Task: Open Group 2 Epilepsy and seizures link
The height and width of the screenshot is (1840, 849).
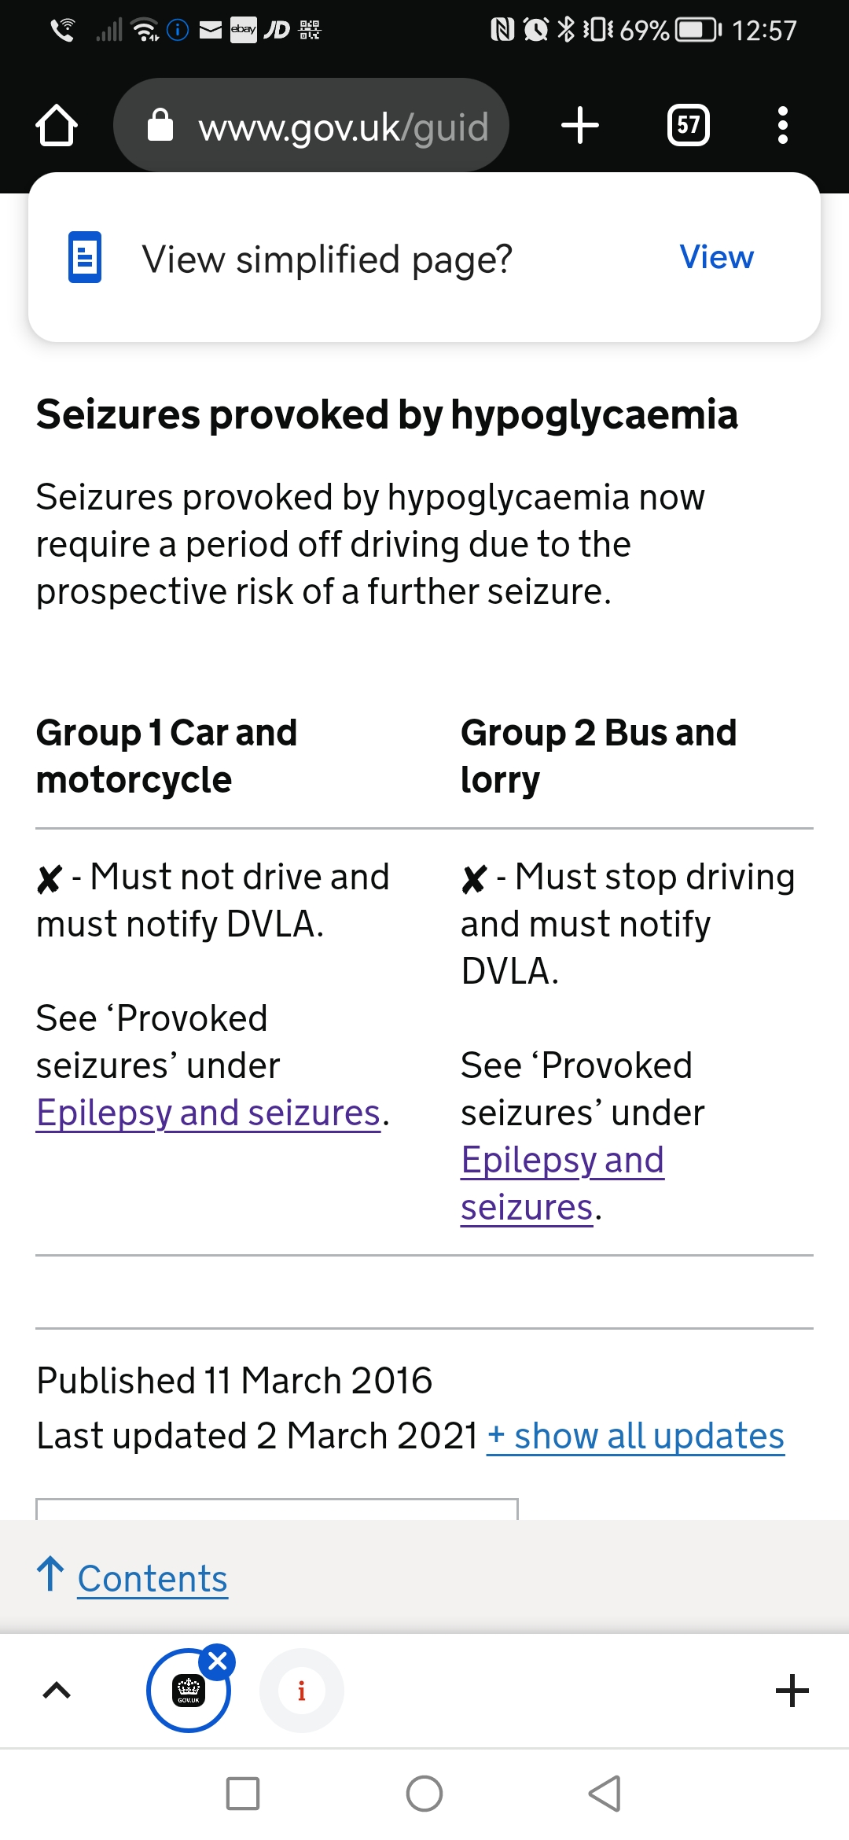Action: click(x=562, y=1183)
